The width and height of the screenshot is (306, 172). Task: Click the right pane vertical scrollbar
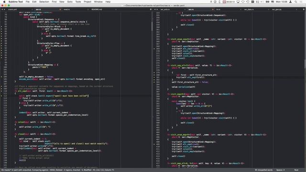tap(305, 64)
